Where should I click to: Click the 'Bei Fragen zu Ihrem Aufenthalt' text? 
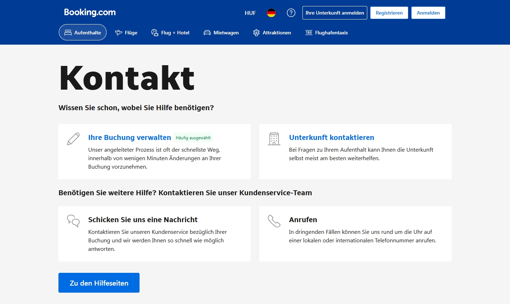pyautogui.click(x=361, y=154)
